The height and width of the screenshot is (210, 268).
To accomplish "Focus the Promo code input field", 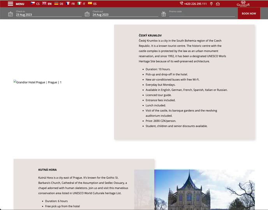I will tap(201, 14).
